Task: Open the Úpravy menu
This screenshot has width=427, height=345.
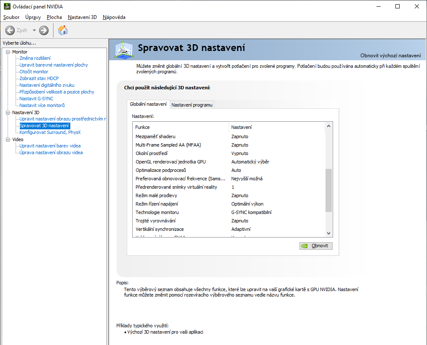Action: [33, 17]
